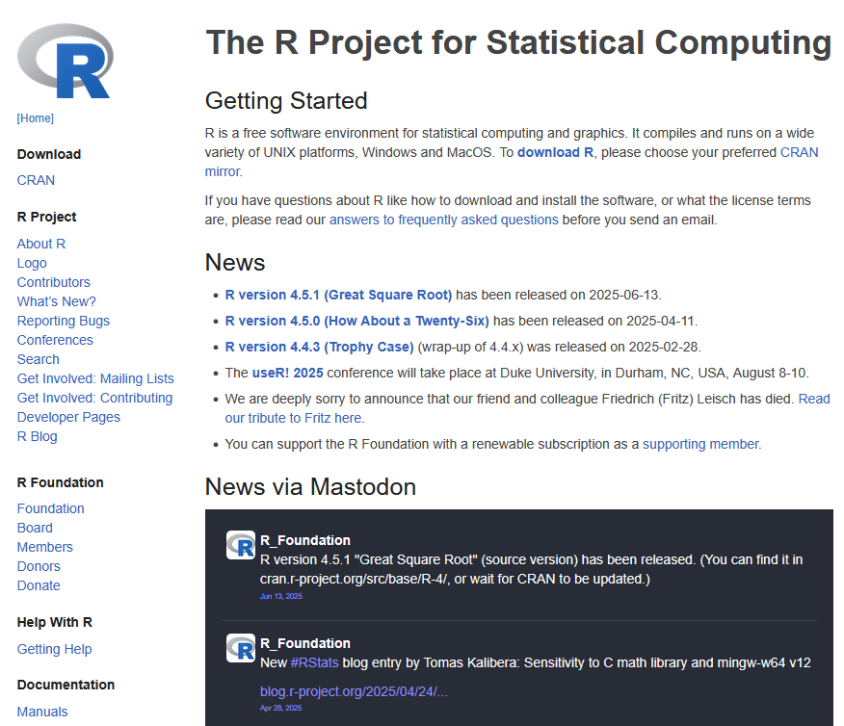Open answers to frequently asked questions
This screenshot has width=844, height=726.
(x=443, y=220)
